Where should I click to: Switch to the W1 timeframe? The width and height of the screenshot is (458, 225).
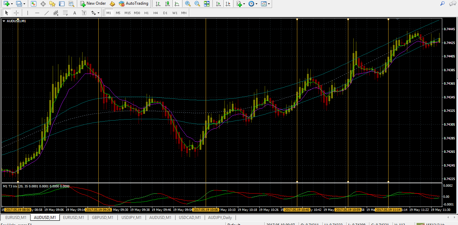click(174, 13)
